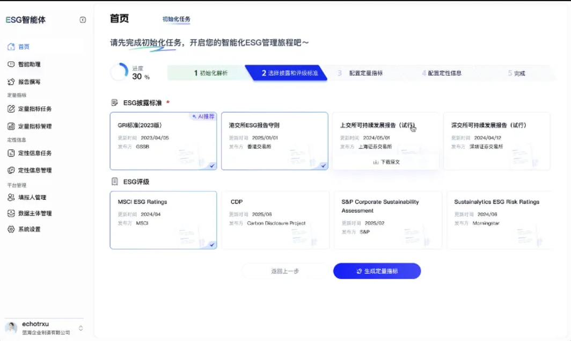Click the 30% progress ring
The height and width of the screenshot is (341, 571).
click(120, 72)
